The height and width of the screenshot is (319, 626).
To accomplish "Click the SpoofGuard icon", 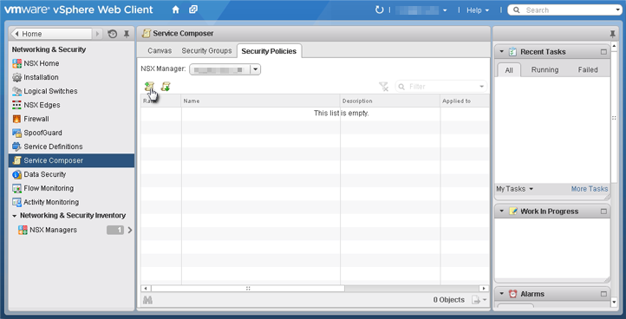I will tap(16, 133).
